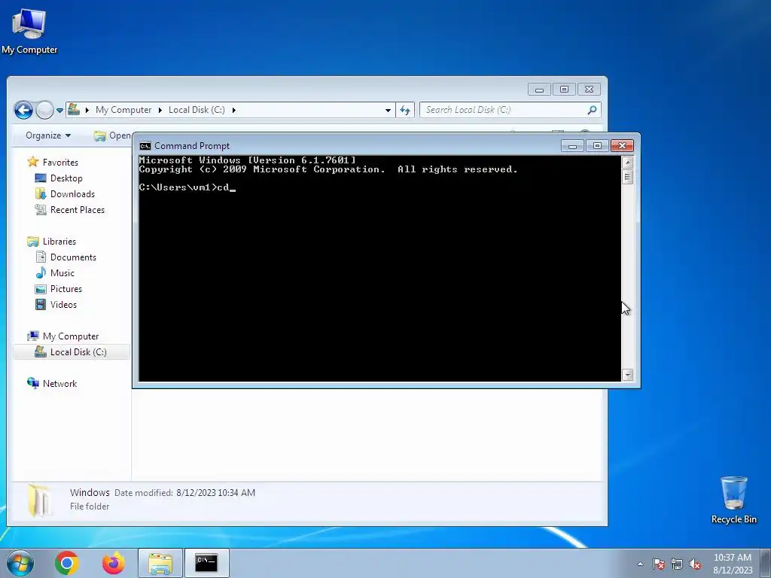Click the Favorites star icon
This screenshot has height=578, width=771.
pos(33,162)
